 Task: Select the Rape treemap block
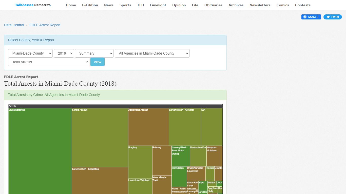pyautogui.click(x=203, y=185)
